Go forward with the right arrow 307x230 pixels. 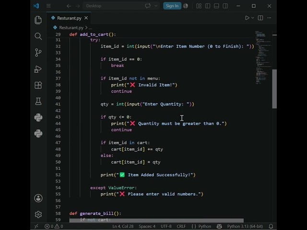point(78,6)
